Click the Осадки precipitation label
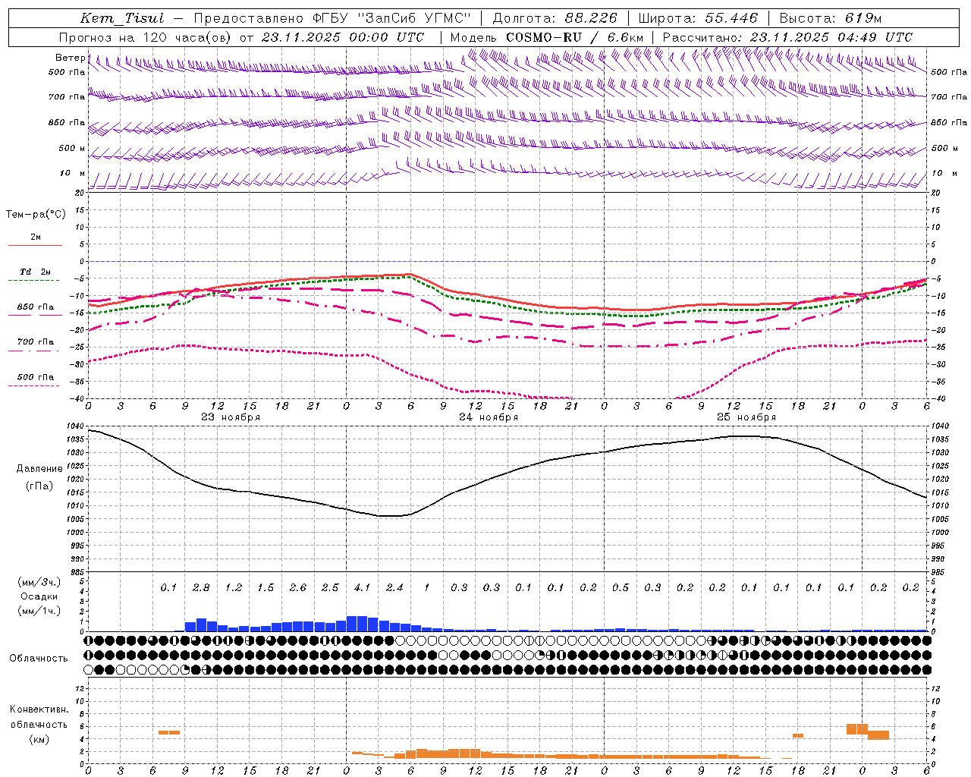 pos(39,596)
